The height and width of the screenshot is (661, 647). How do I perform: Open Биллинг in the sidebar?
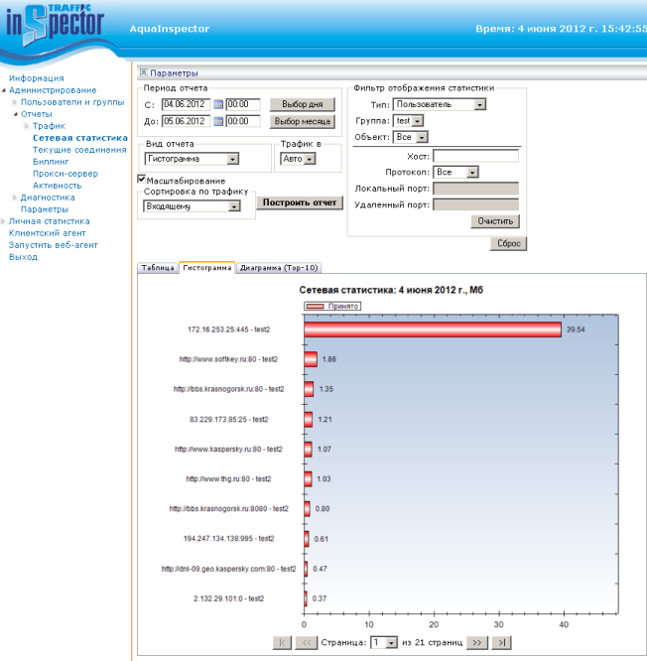pos(51,162)
